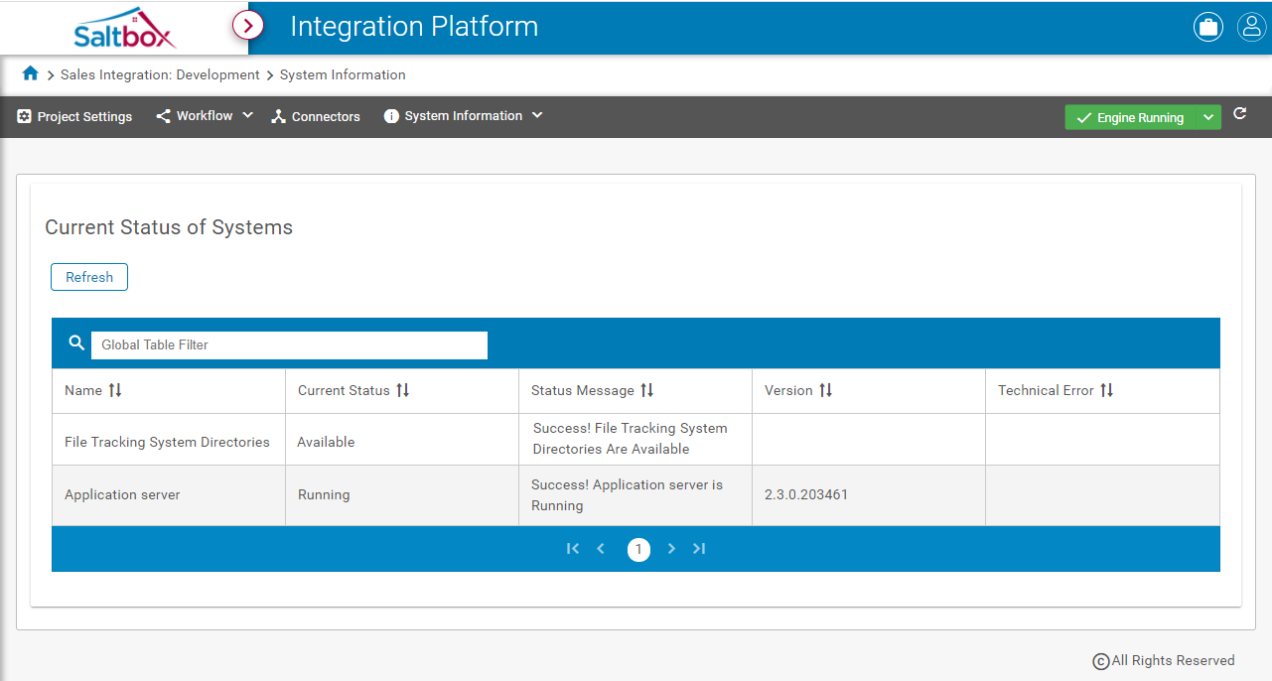The width and height of the screenshot is (1272, 681).
Task: Select File Tracking System Directories cell
Action: tap(167, 442)
